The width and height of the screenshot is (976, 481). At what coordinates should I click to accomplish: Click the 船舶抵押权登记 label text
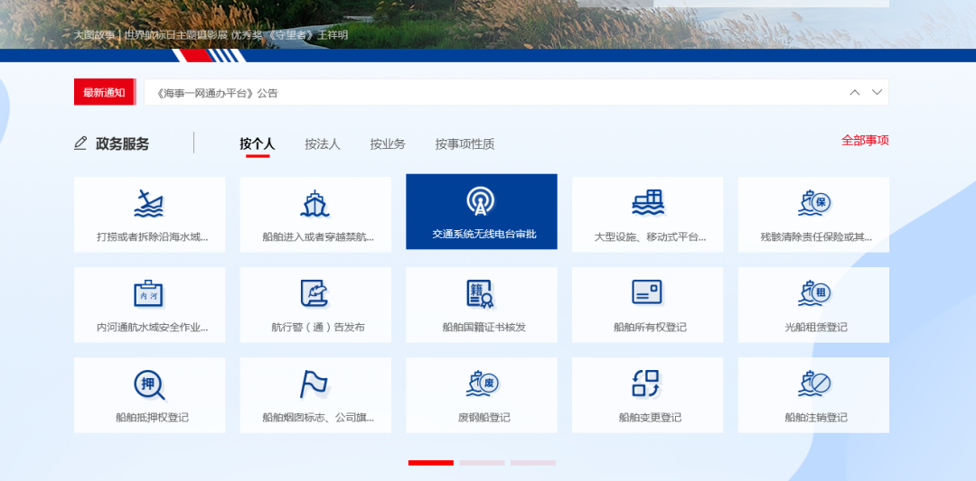152,418
